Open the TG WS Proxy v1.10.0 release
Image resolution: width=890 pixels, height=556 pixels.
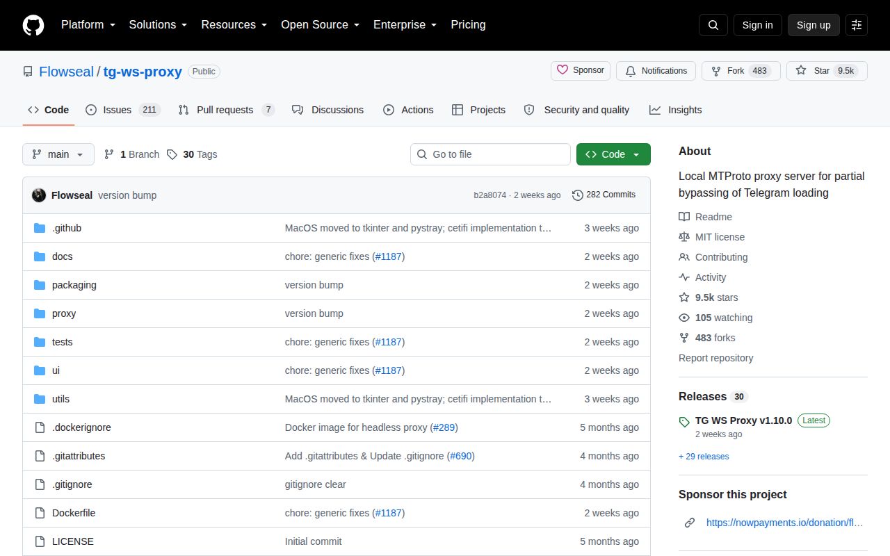[x=743, y=420]
